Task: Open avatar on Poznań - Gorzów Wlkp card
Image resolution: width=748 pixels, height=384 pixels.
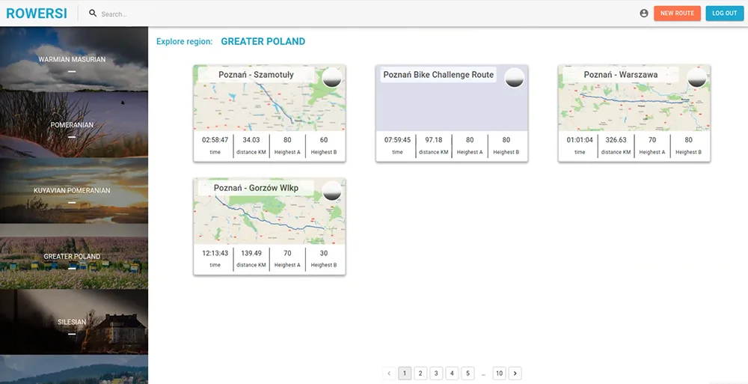Action: [331, 191]
